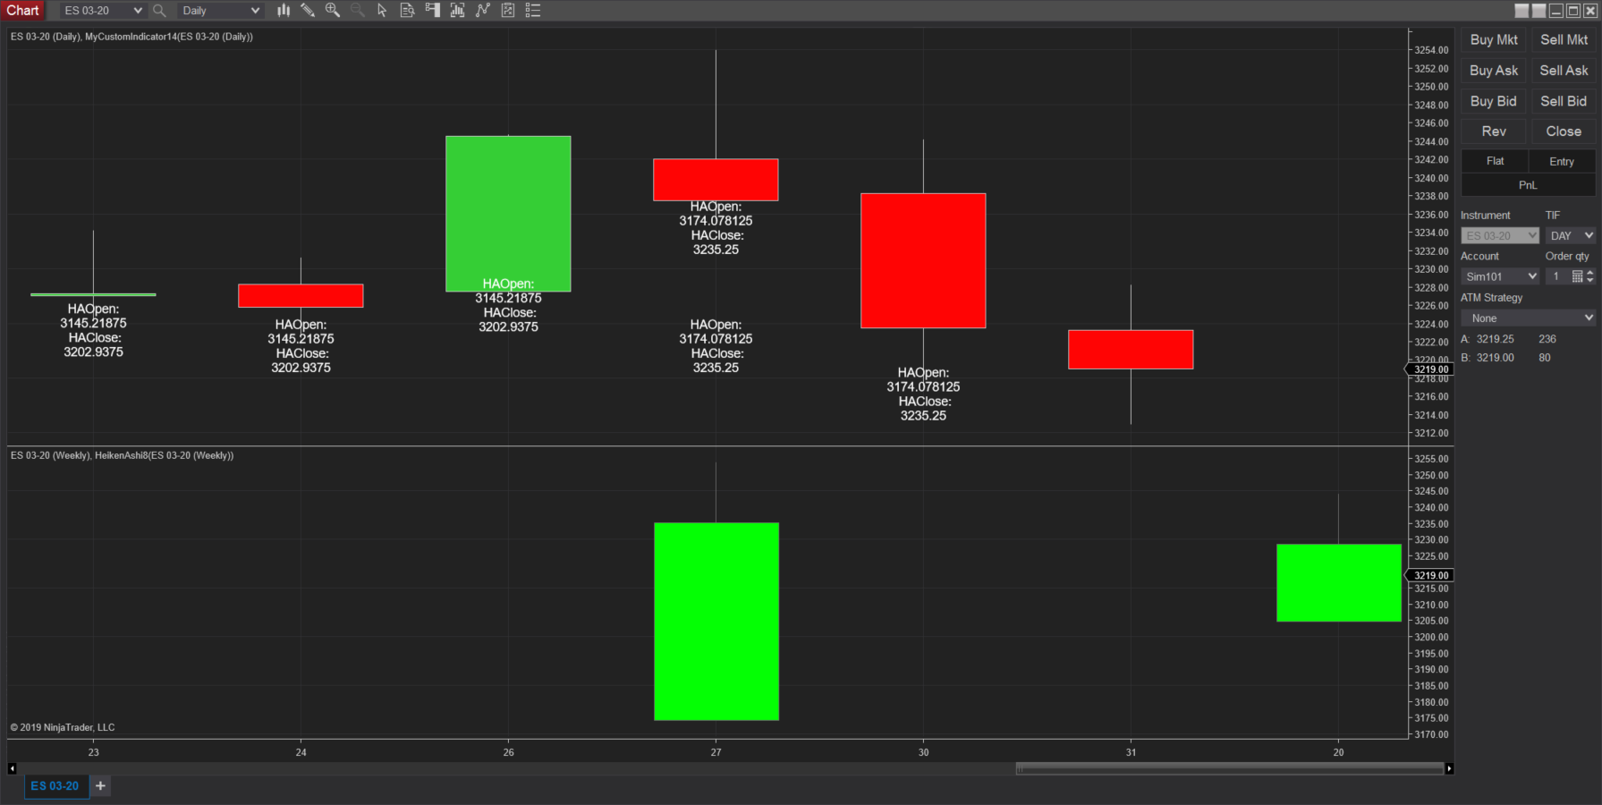The width and height of the screenshot is (1602, 805).
Task: Select the drawing tools pencil icon
Action: tap(308, 11)
